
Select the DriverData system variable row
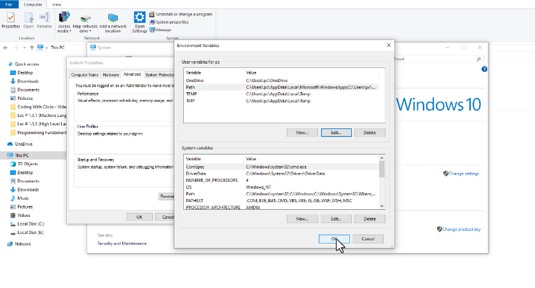click(281, 174)
